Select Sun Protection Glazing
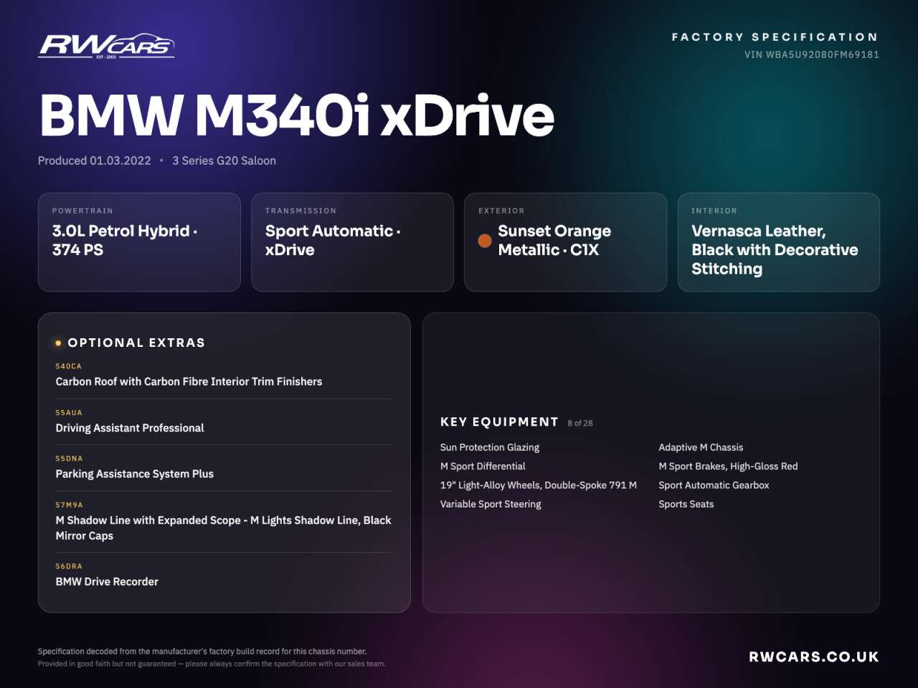 click(x=490, y=447)
